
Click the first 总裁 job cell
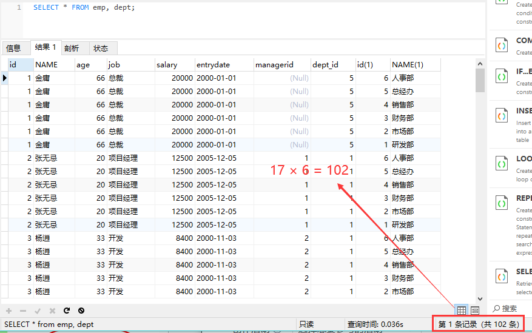pos(130,78)
